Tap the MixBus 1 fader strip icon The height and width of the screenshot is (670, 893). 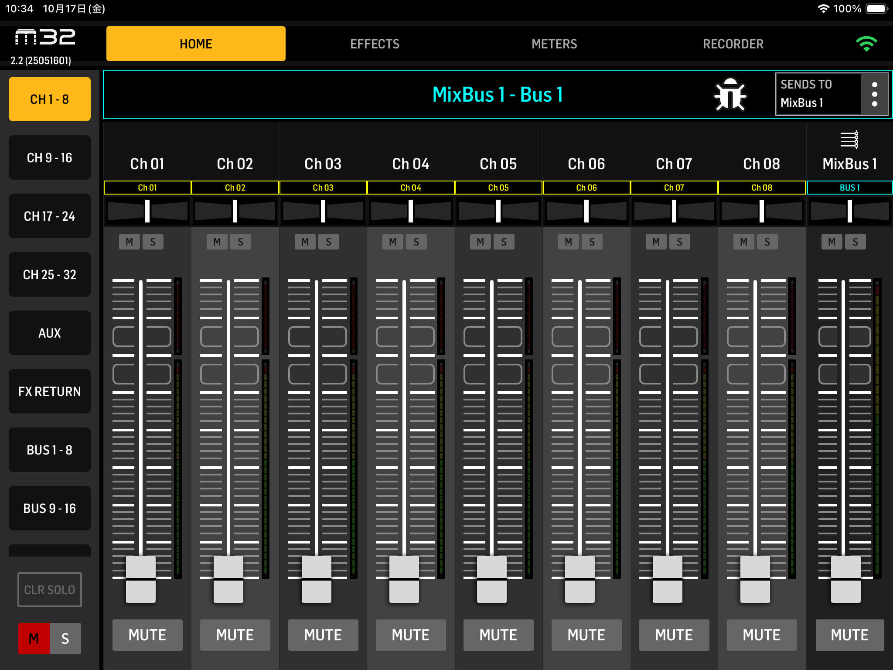849,140
